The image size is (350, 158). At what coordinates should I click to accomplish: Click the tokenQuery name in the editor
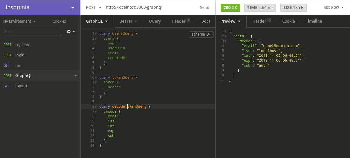point(123,78)
